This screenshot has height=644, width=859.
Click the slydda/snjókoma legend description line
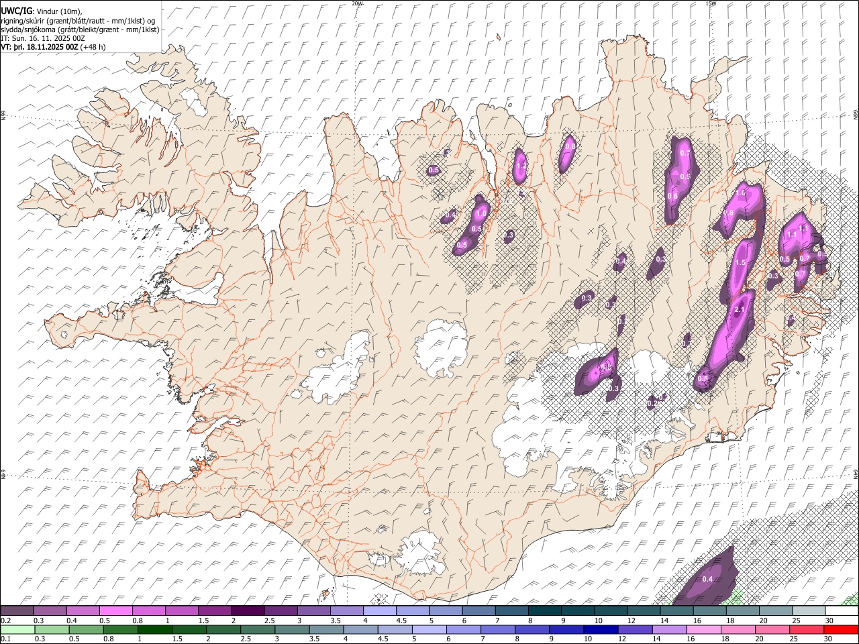tap(81, 30)
